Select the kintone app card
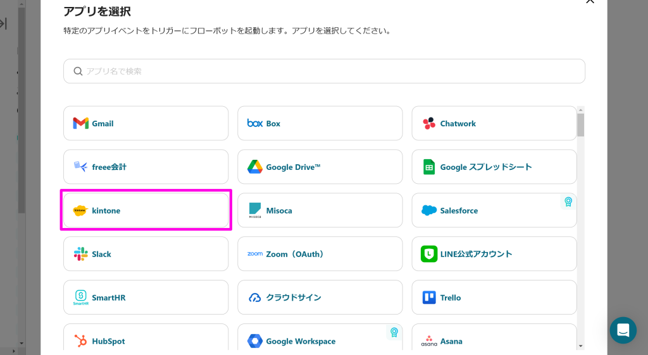648x355 pixels. (146, 210)
